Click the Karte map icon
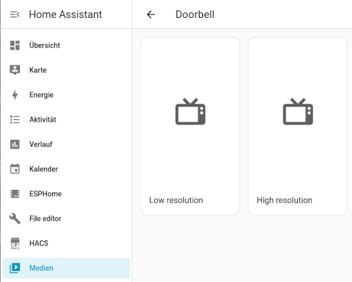Image resolution: width=352 pixels, height=282 pixels. [15, 70]
